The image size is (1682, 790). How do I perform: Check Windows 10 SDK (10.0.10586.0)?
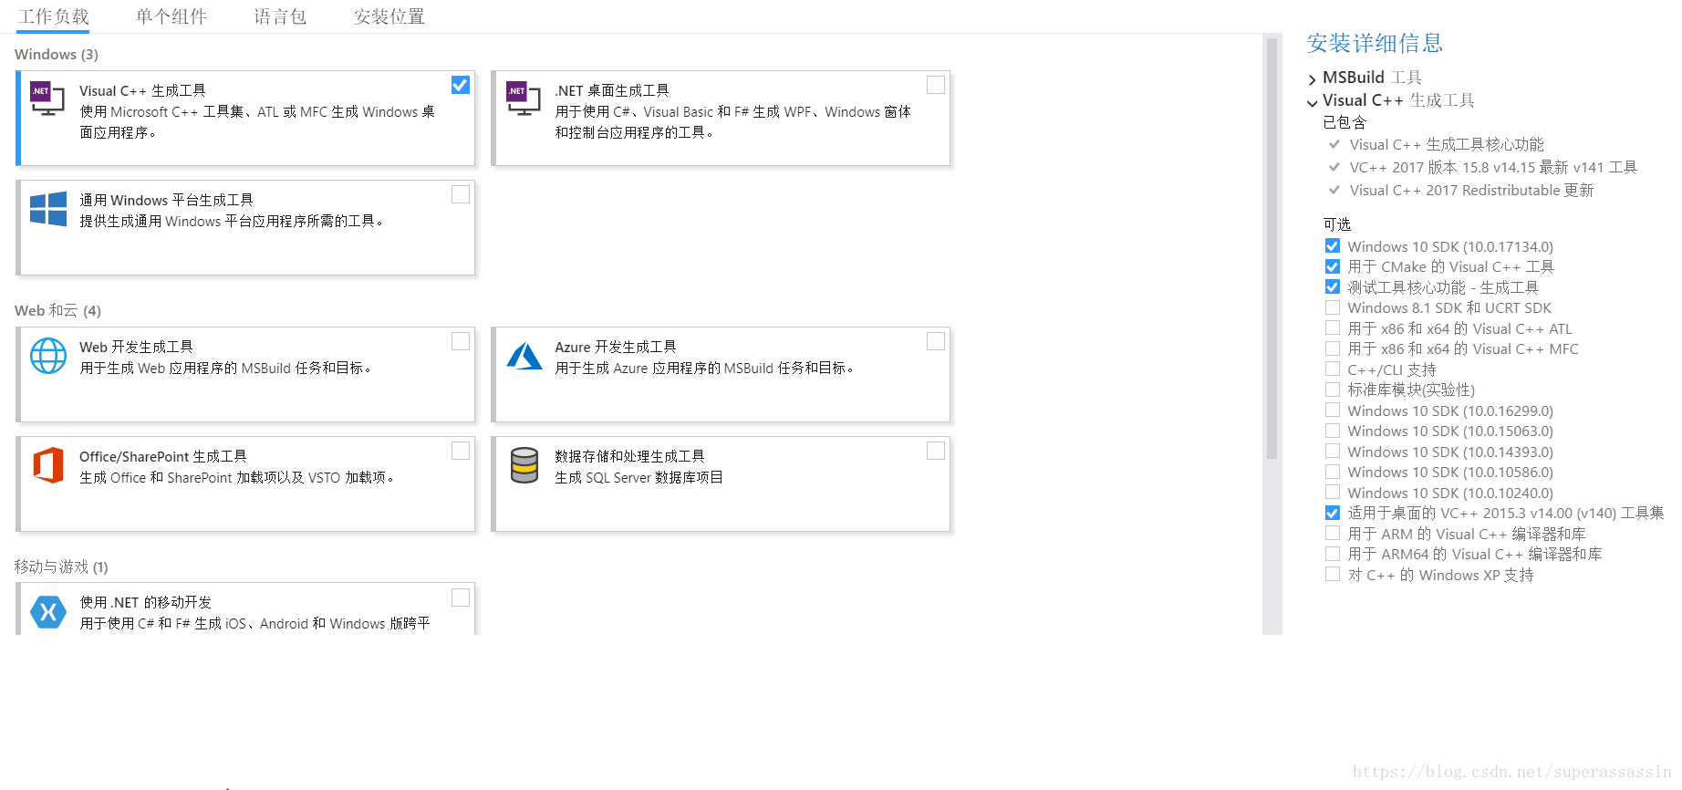(1333, 472)
